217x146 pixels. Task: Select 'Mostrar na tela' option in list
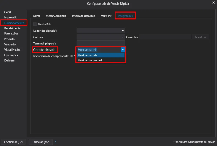(100, 55)
